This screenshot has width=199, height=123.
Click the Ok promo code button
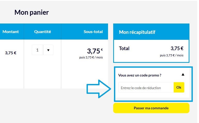coord(179,87)
